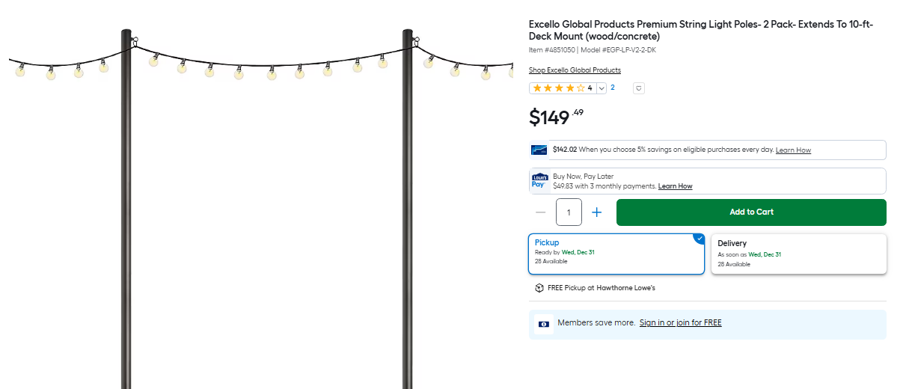Open Shop Excello Global Products link
The height and width of the screenshot is (389, 912).
point(575,70)
